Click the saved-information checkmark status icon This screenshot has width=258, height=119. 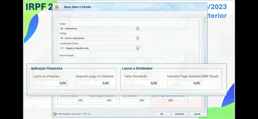coord(55,114)
